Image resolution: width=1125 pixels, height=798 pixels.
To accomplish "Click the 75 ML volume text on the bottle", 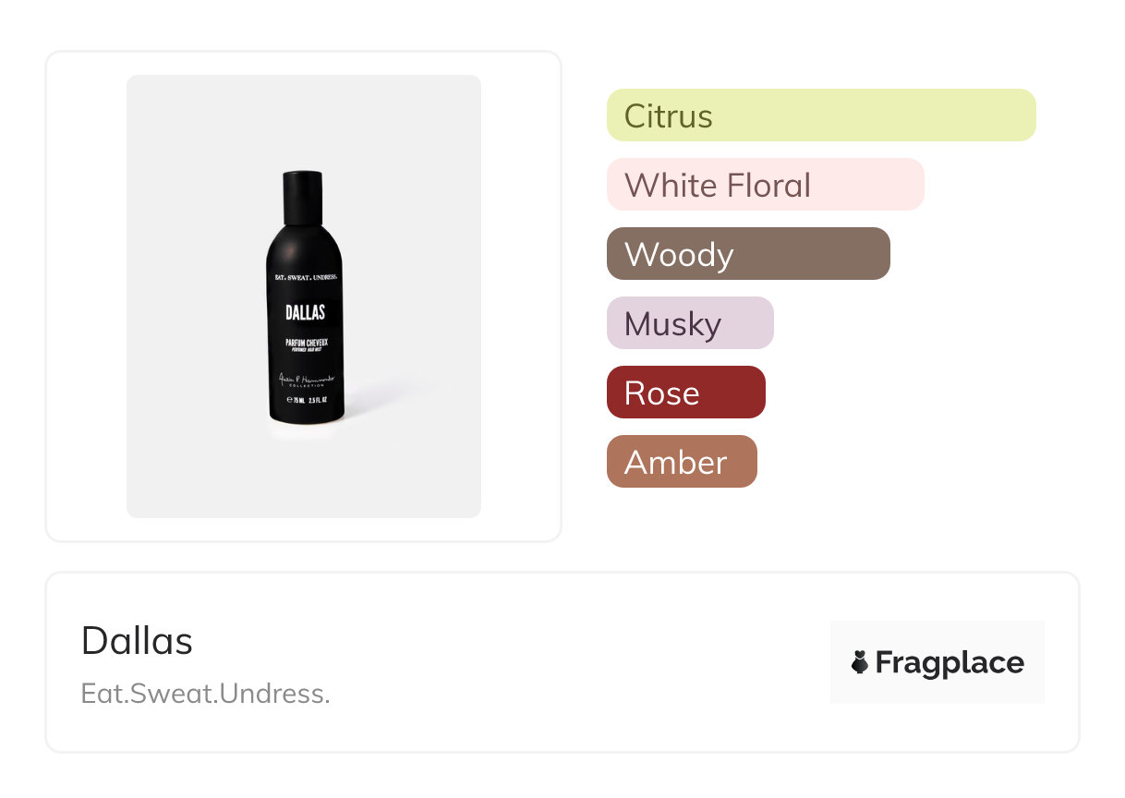I will tap(297, 401).
